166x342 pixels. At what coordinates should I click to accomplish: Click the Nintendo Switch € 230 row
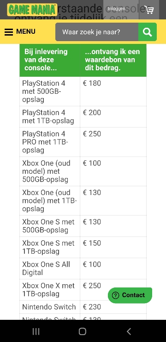pyautogui.click(x=83, y=307)
